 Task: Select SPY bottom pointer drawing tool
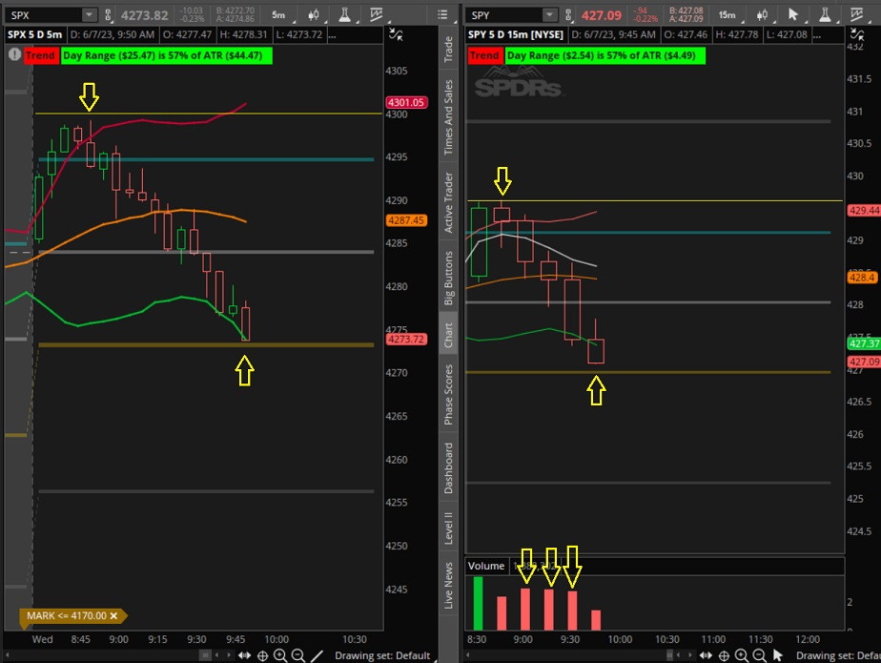[778, 655]
